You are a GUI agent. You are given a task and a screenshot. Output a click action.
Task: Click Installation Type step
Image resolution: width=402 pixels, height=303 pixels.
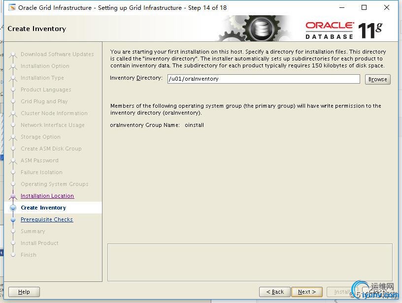42,78
